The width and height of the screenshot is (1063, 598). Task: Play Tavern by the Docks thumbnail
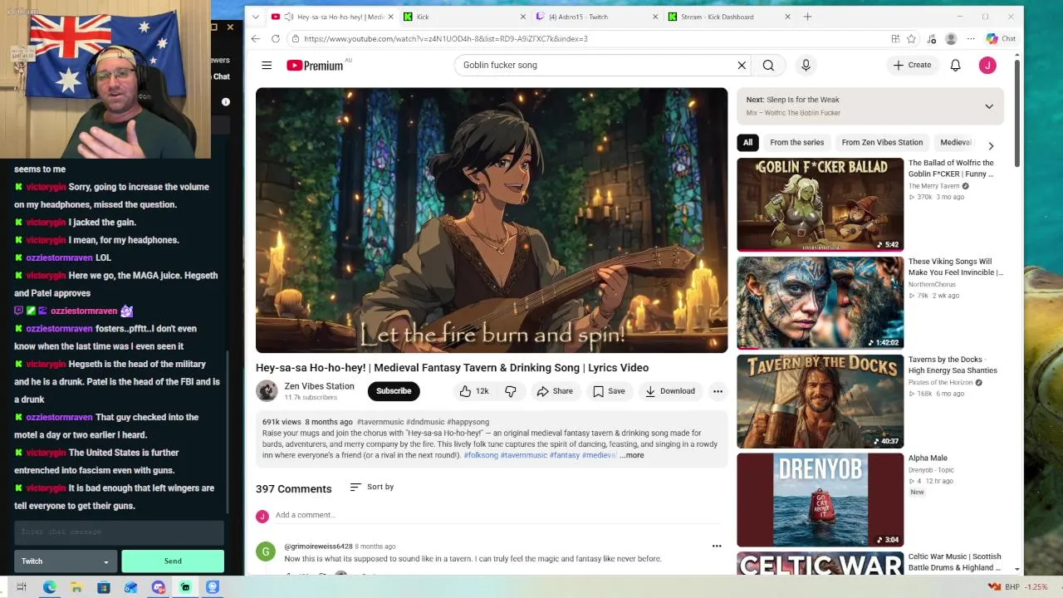pos(820,401)
